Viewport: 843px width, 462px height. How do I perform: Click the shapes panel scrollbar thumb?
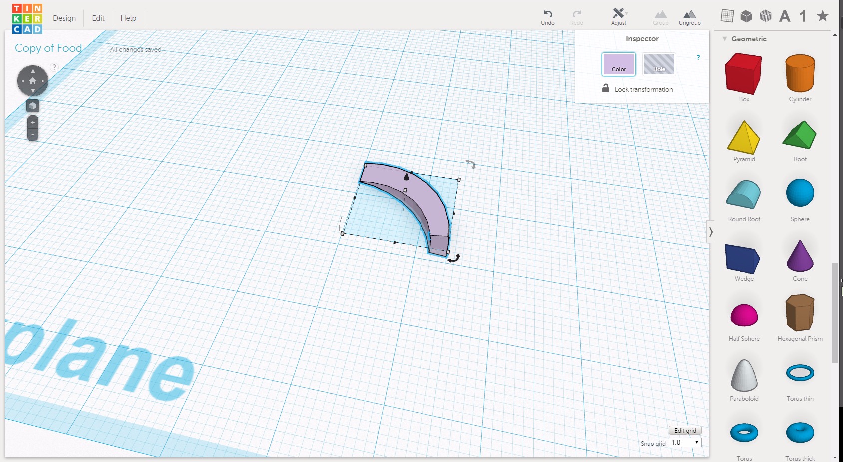[835, 313]
